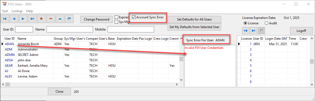
Task: Click Set My Defaults from Selected User
Action: pos(194,27)
